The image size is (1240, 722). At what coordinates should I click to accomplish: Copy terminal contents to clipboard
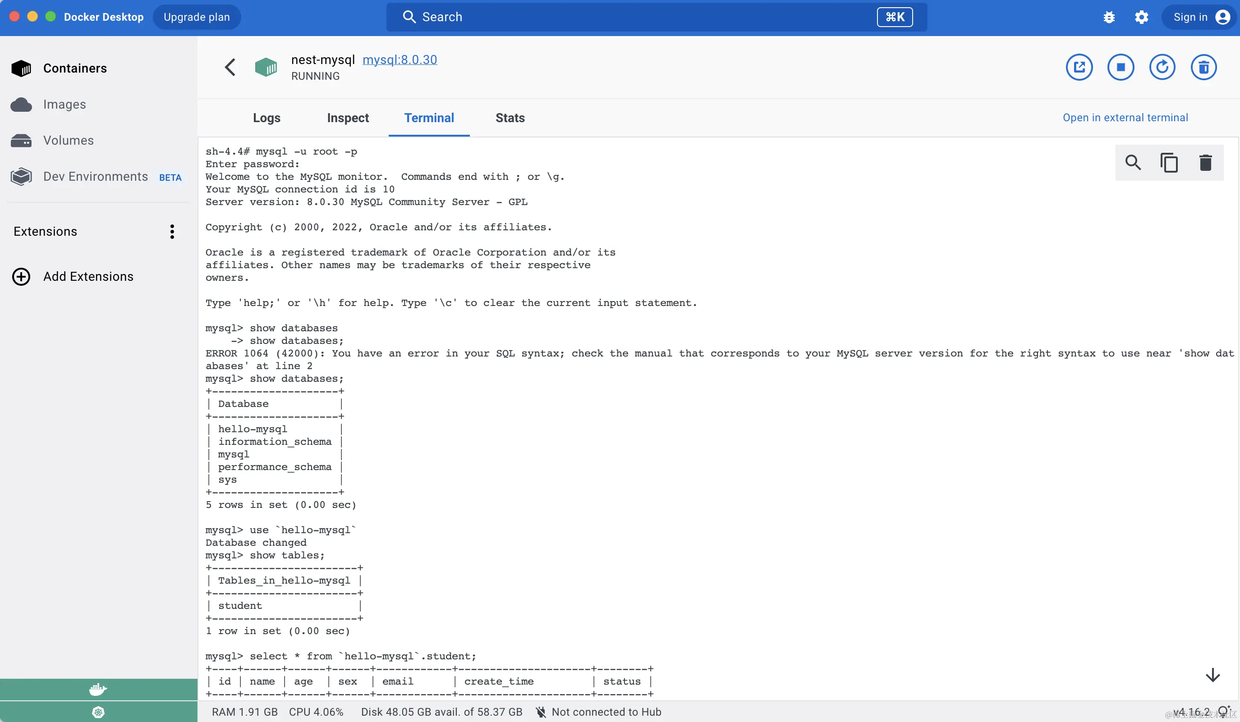pyautogui.click(x=1169, y=162)
